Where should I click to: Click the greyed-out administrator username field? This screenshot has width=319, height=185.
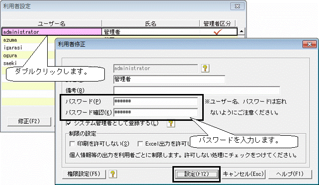click(156, 68)
